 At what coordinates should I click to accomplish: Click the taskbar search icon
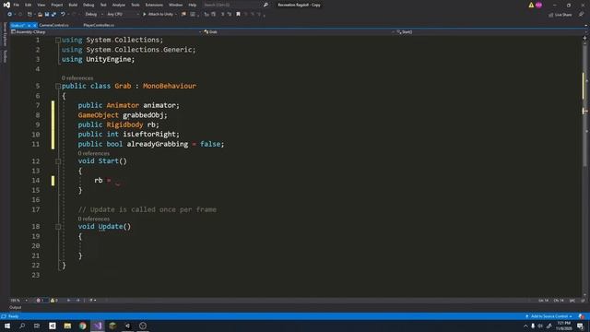coord(22,326)
